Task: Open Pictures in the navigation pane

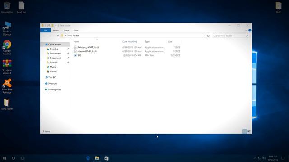Action: [x=54, y=63]
